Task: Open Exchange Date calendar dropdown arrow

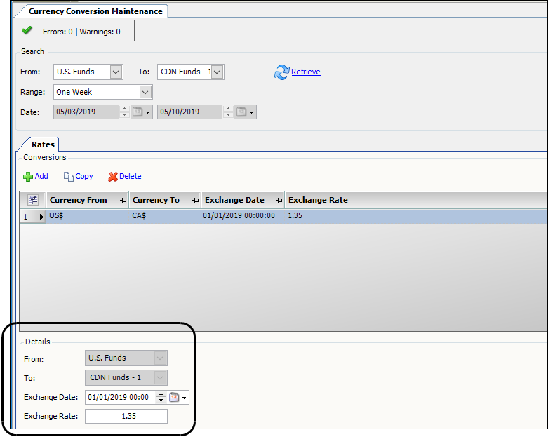Action: tap(184, 398)
